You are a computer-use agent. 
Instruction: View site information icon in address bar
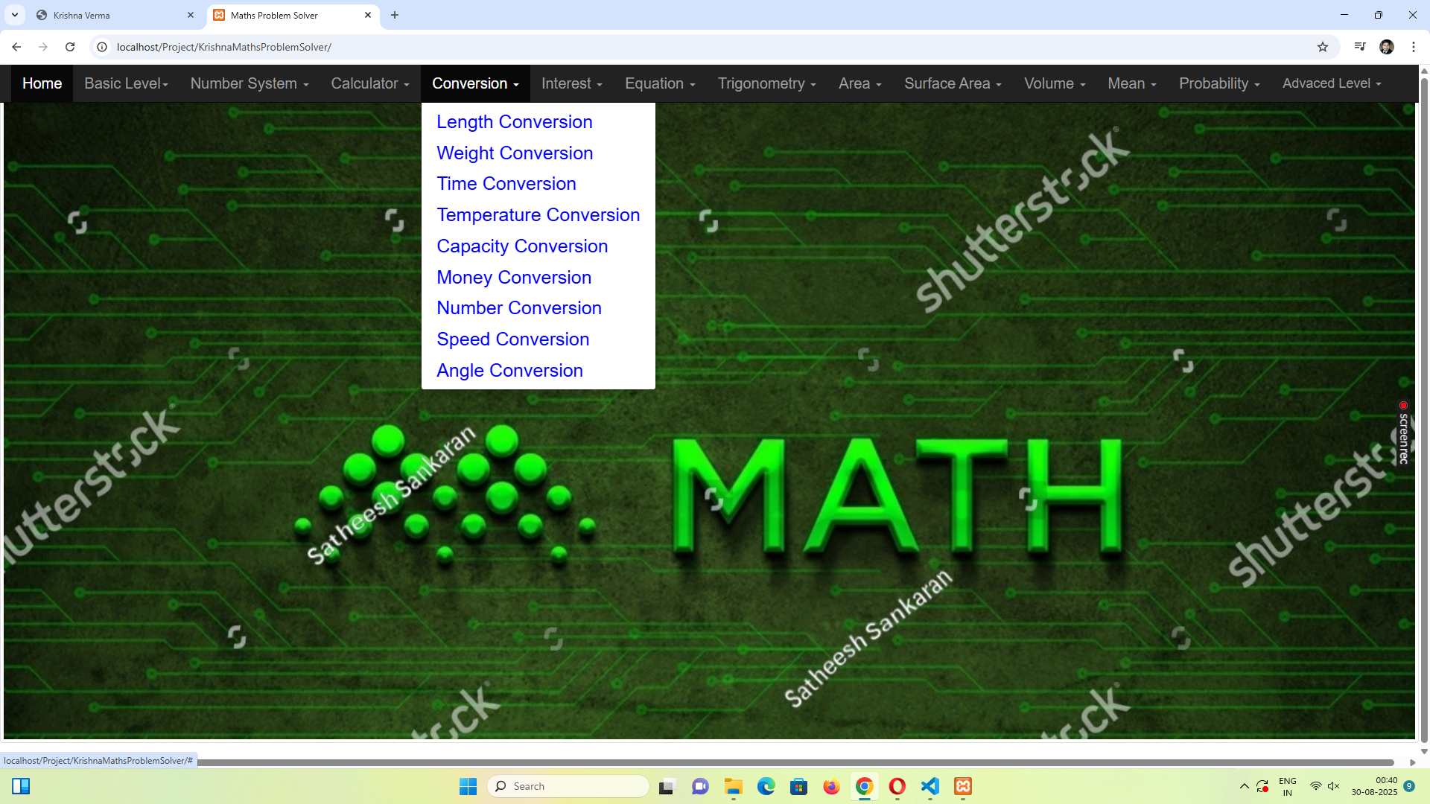click(102, 47)
